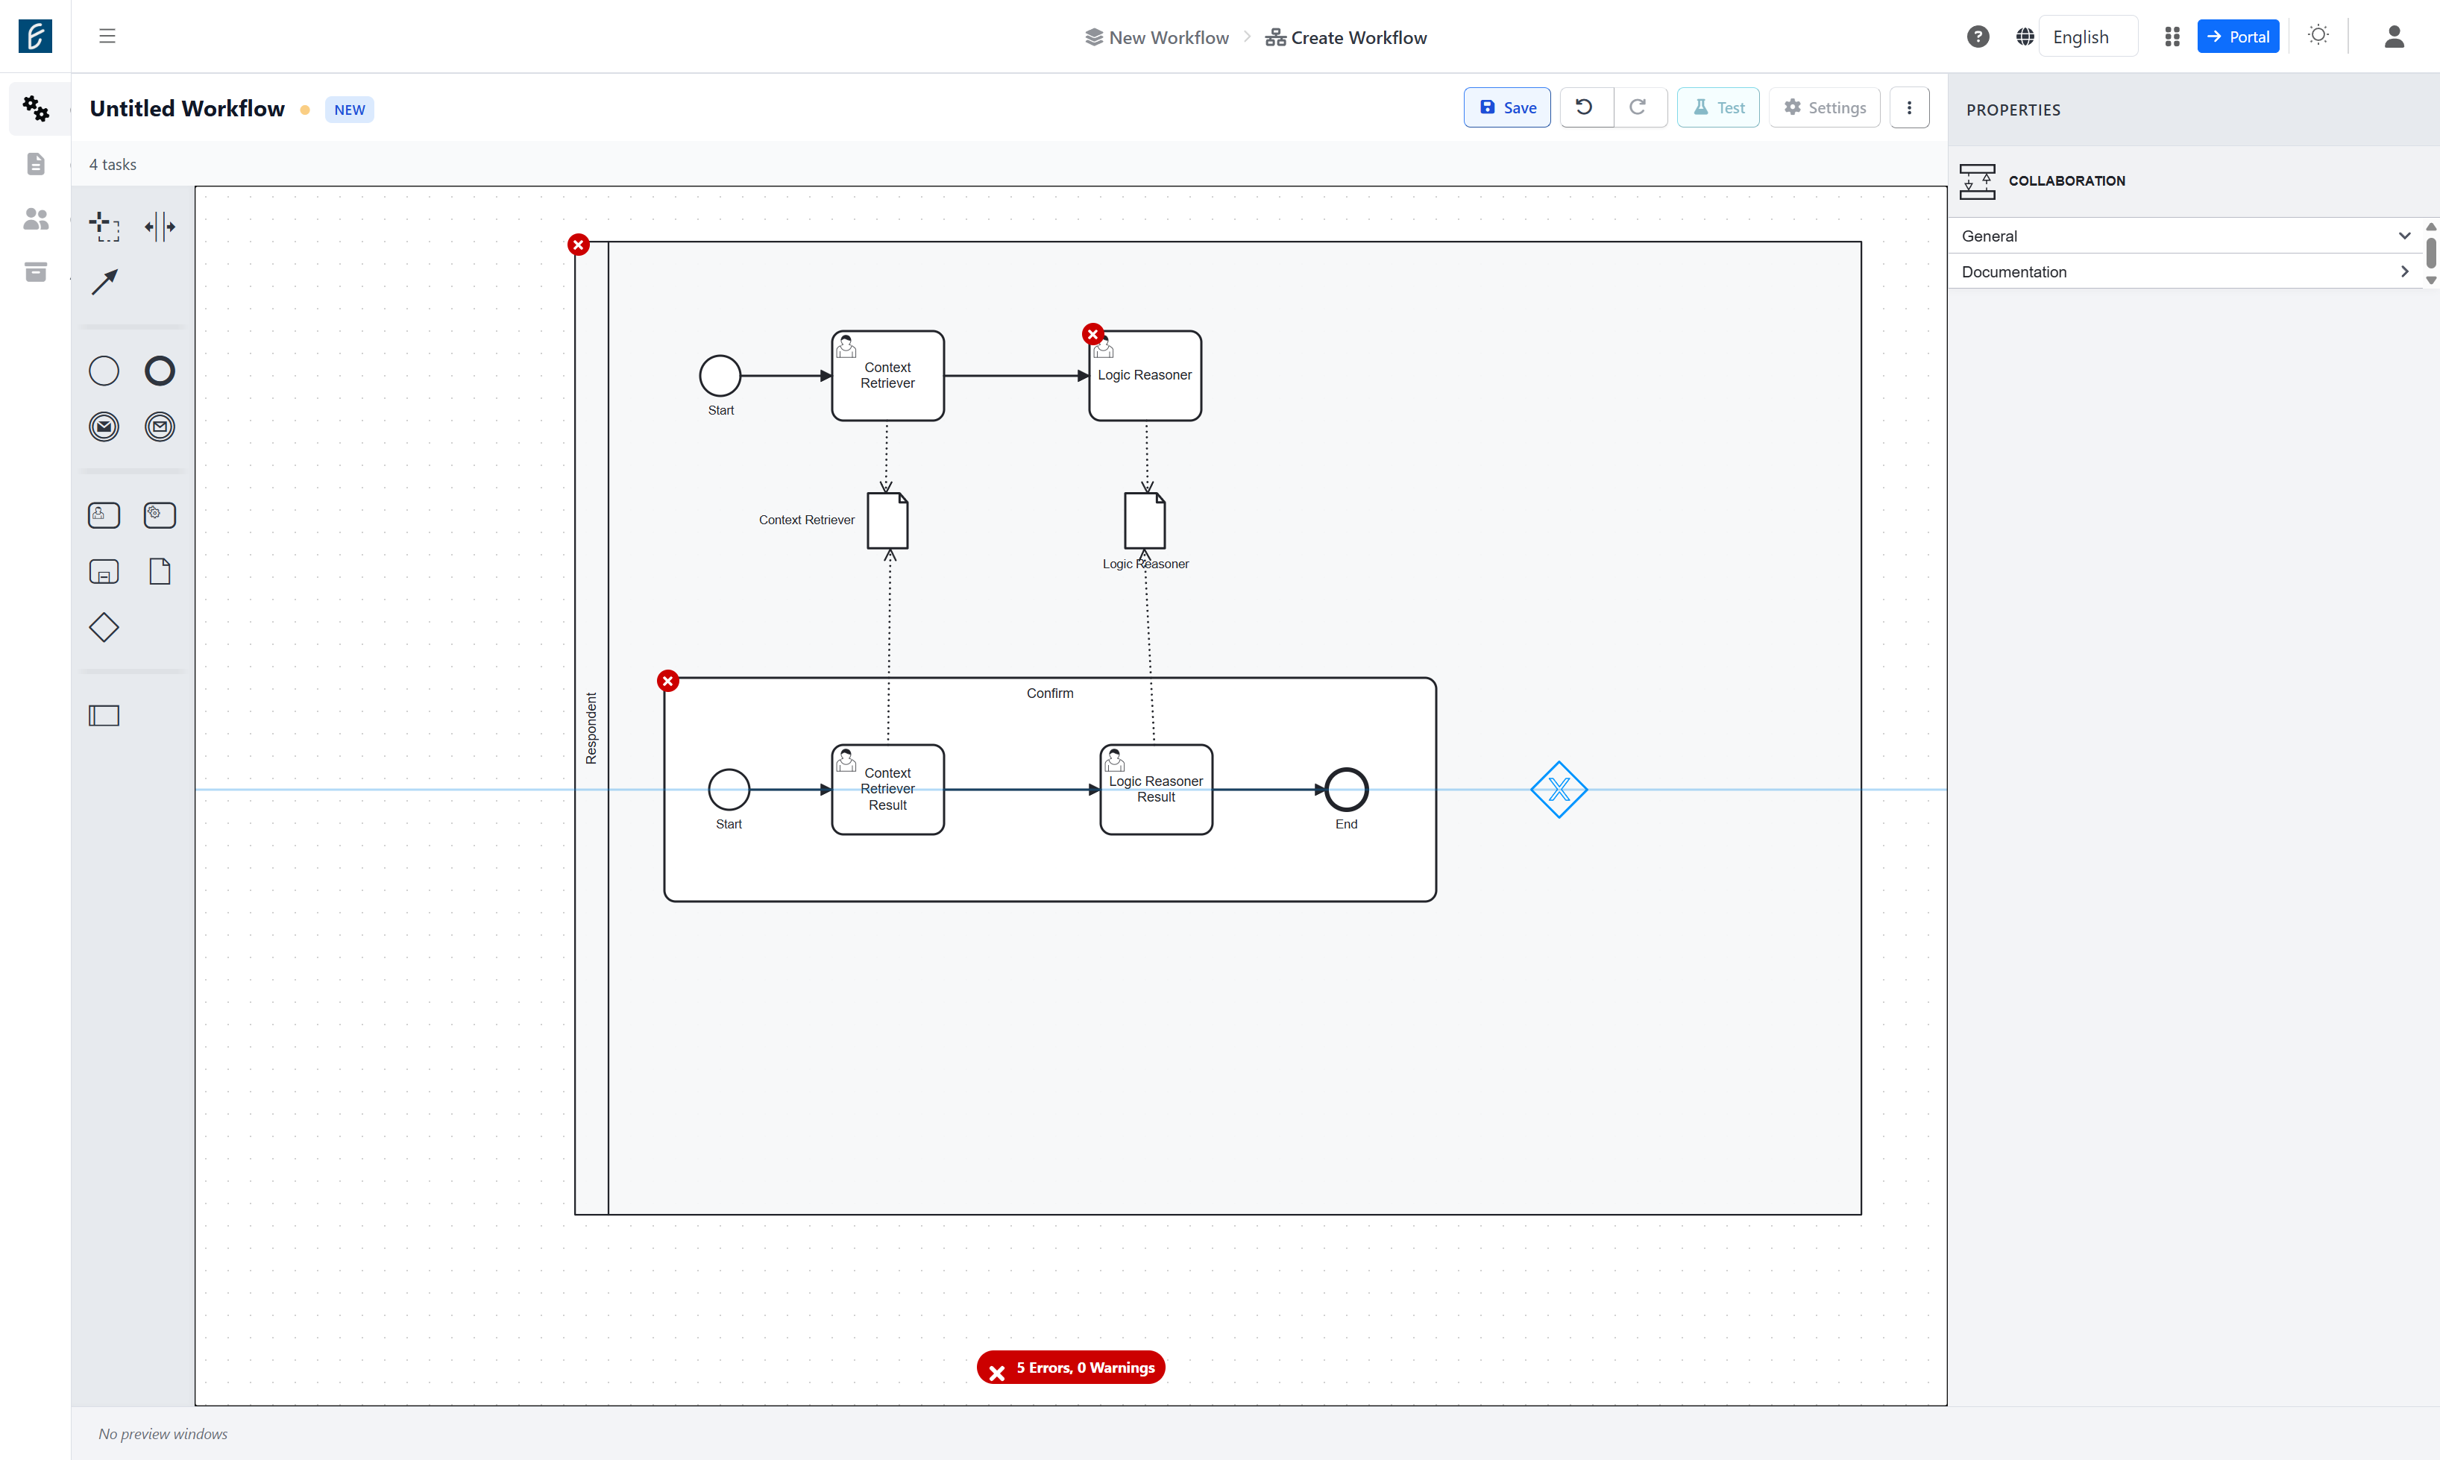Viewport: 2440px width, 1460px height.
Task: Open the documents sidebar icon
Action: tap(35, 163)
